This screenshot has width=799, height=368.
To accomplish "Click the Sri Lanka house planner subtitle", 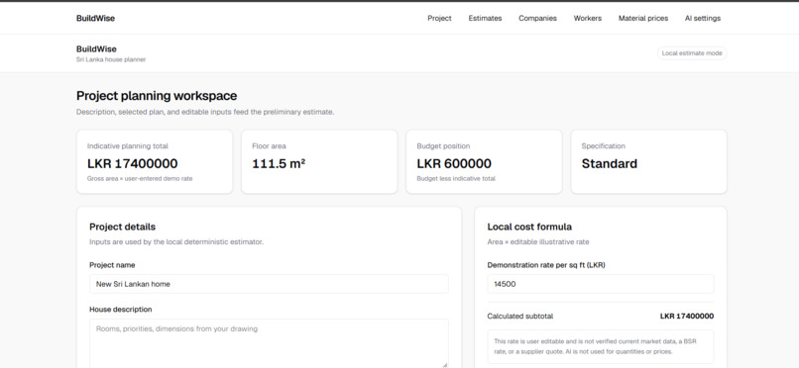I will click(x=111, y=59).
